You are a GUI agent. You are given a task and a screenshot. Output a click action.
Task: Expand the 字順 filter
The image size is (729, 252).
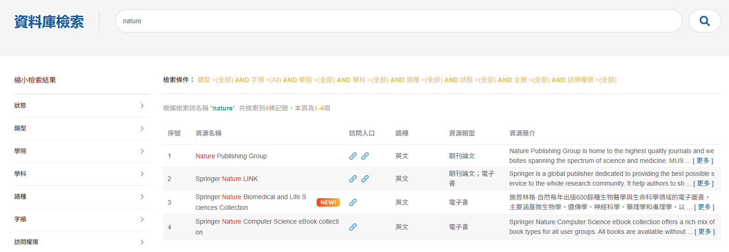[x=81, y=220]
